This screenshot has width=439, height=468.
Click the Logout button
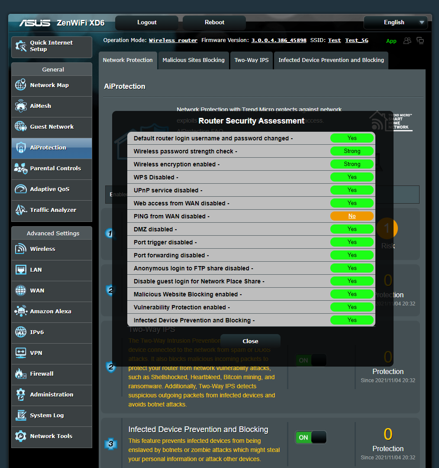coord(147,23)
